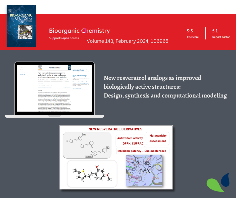Click the 'Impact Factor' label
The image size is (236, 198).
[221, 37]
